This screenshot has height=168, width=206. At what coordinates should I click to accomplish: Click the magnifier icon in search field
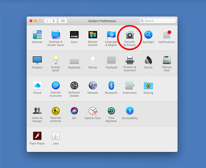tap(142, 21)
